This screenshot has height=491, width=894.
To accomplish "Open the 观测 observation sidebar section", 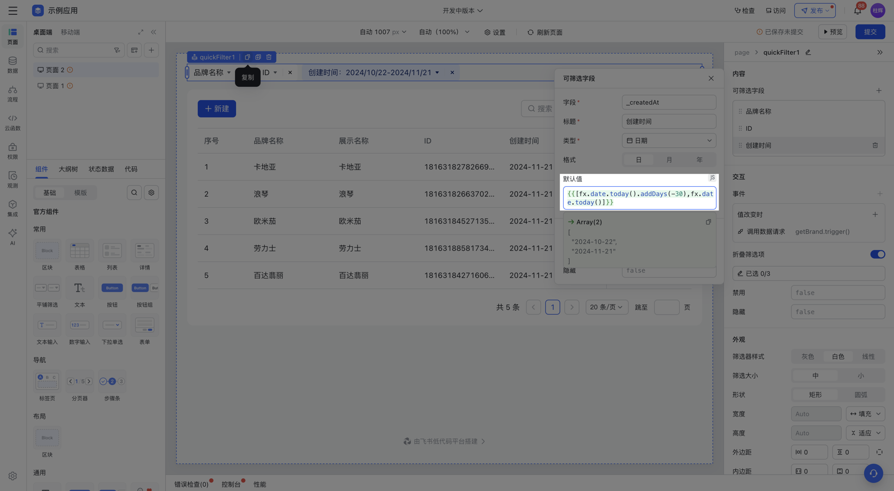I will pyautogui.click(x=13, y=180).
